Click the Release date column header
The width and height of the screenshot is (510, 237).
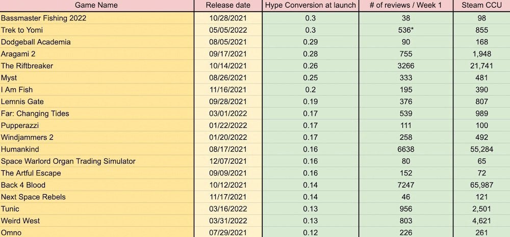(228, 6)
